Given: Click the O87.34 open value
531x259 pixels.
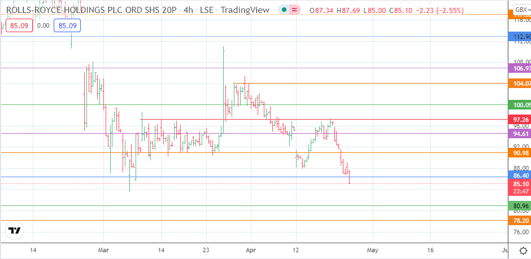Looking at the screenshot, I should coord(321,11).
